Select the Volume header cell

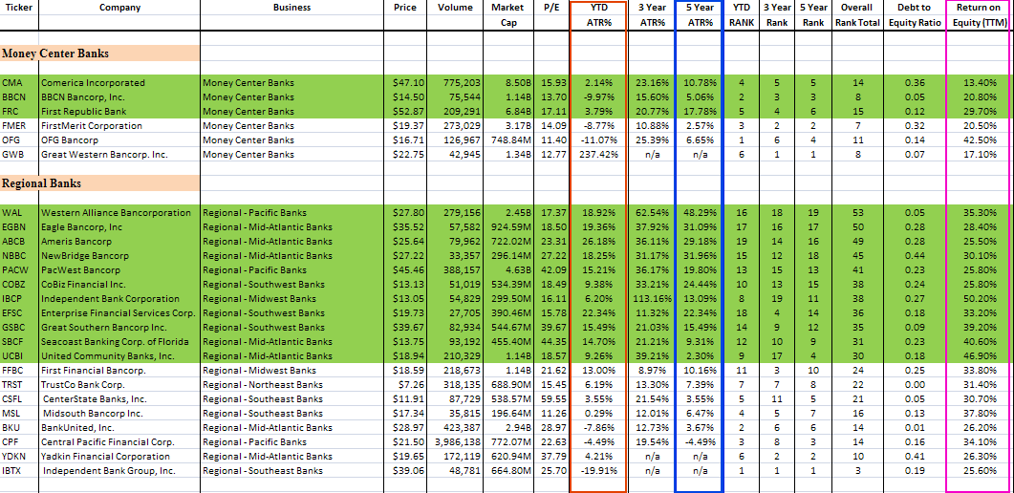[455, 8]
